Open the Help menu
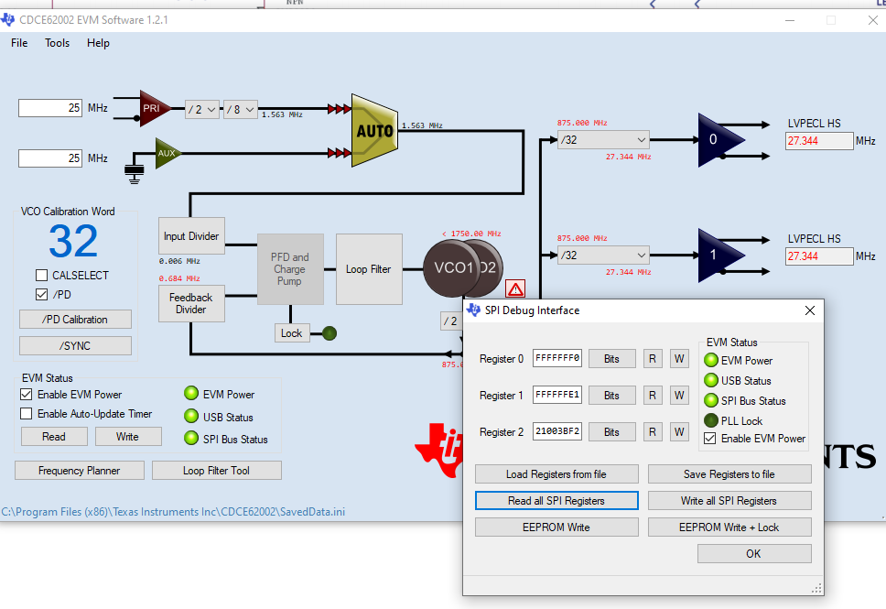Image resolution: width=886 pixels, height=609 pixels. pos(98,43)
